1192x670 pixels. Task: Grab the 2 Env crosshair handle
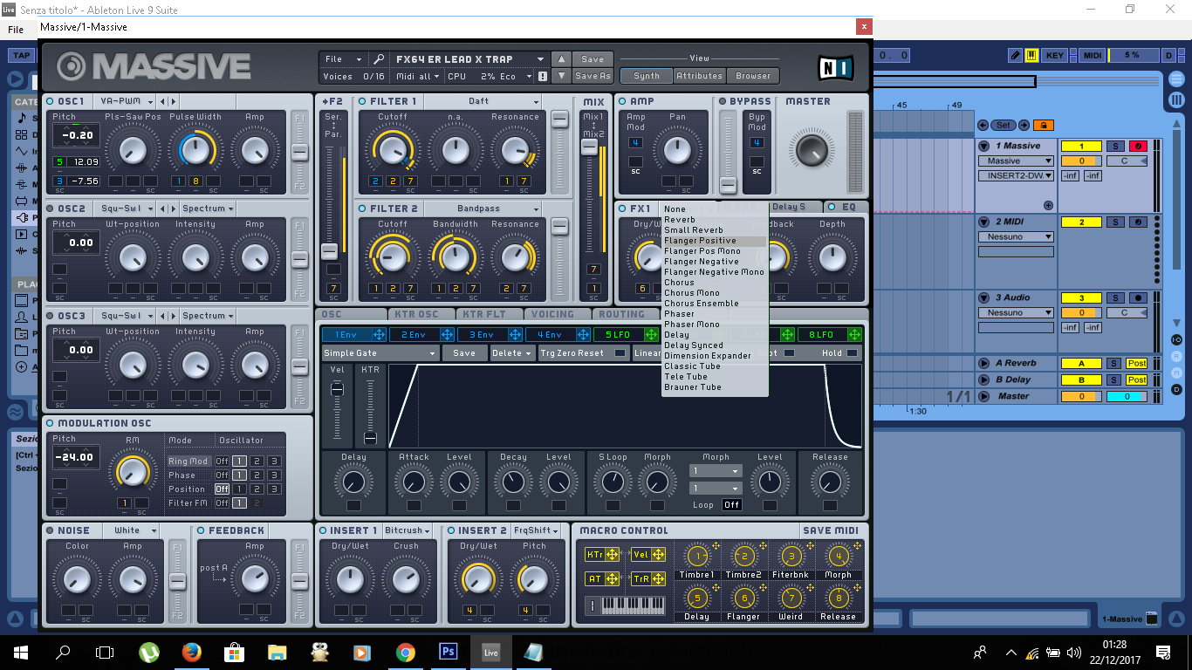pos(447,334)
